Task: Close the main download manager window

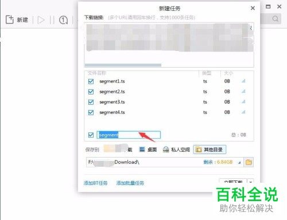Action: 279,6
